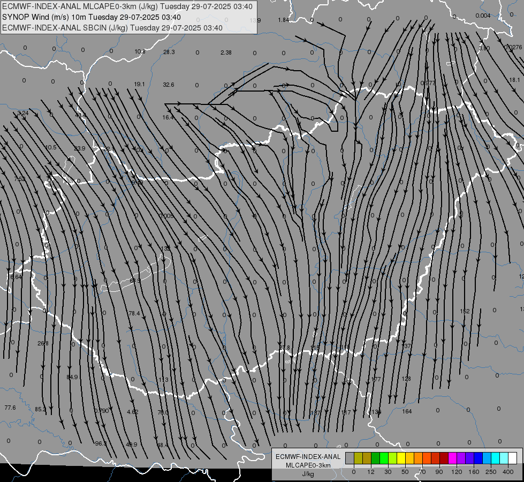The image size is (524, 482).
Task: Click the map value 84.9
Action: [x=72, y=377]
